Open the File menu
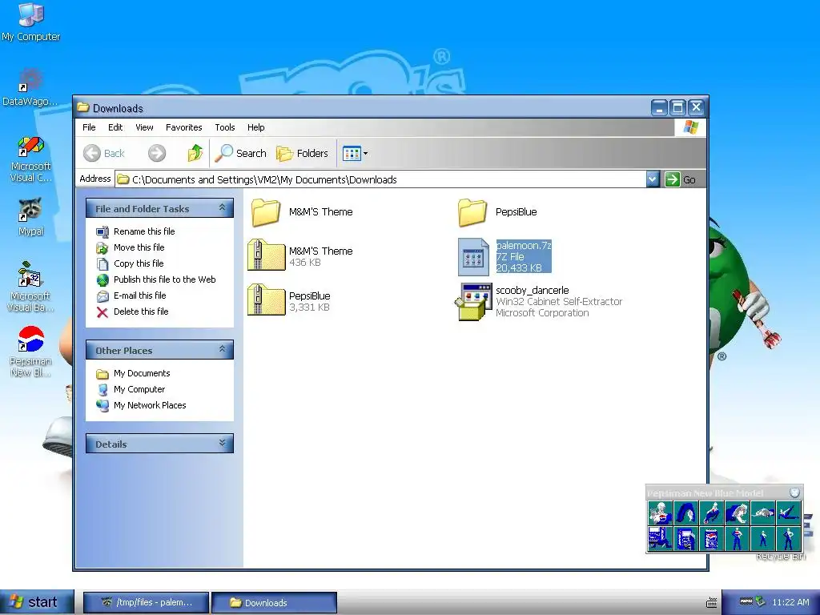This screenshot has width=820, height=615. 89,127
